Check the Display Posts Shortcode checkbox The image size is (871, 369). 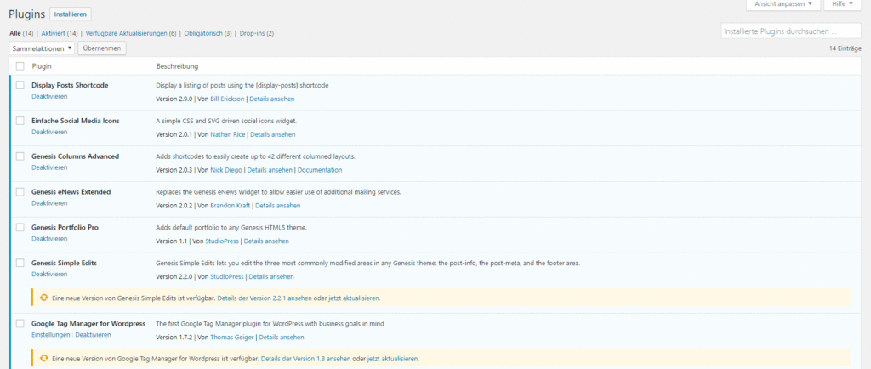(x=20, y=85)
